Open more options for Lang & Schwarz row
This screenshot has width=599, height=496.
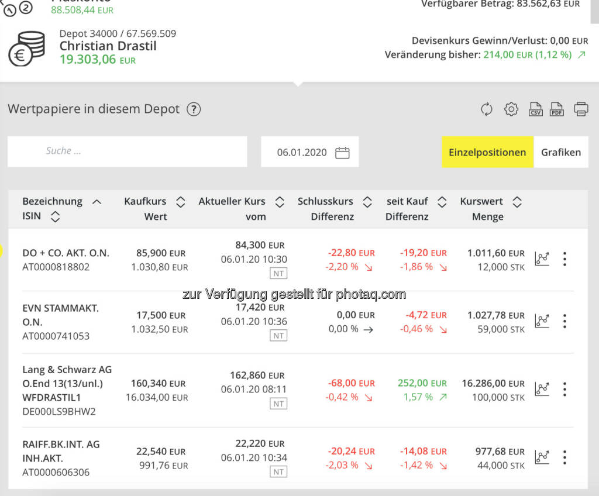point(564,389)
